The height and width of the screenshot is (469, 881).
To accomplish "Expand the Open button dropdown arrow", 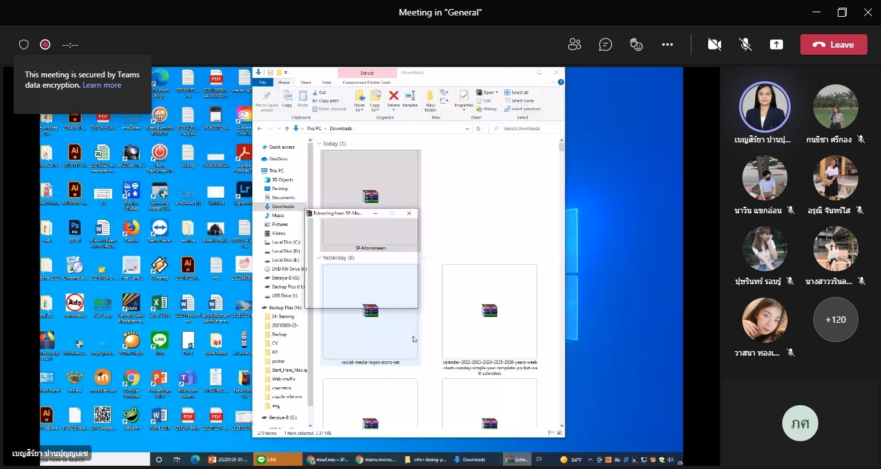I will 497,93.
